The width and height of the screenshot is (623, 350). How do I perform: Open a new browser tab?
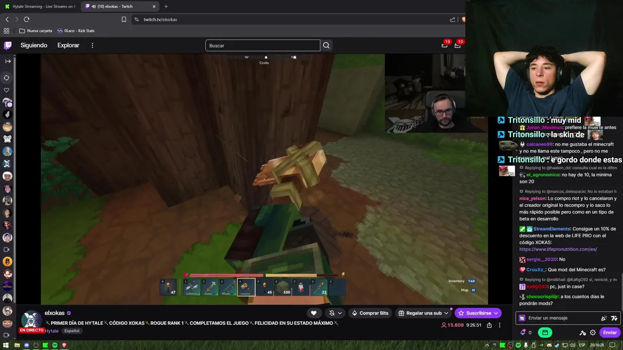click(166, 6)
